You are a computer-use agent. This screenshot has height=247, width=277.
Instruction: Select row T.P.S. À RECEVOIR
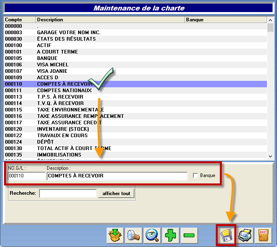135,97
